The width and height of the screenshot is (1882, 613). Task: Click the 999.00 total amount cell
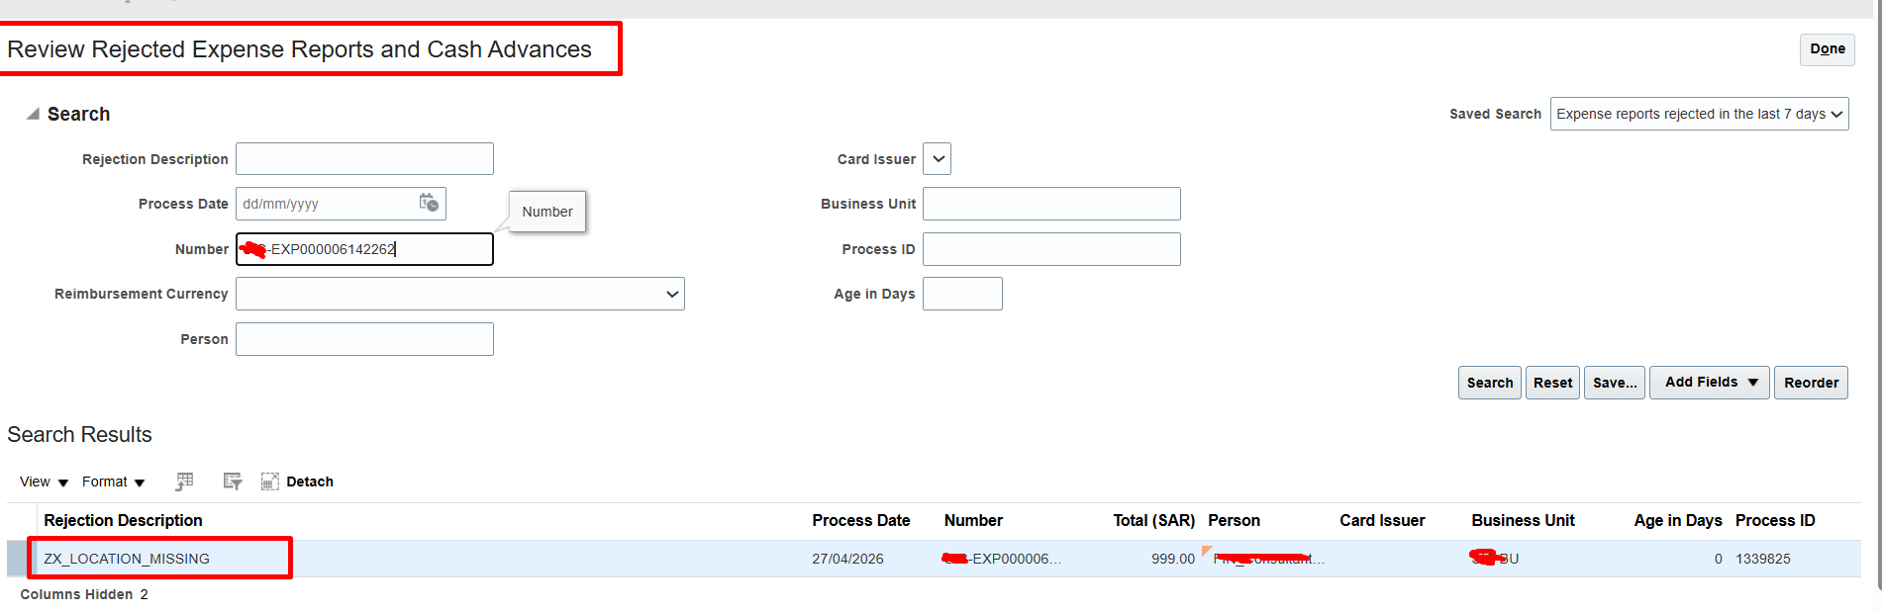(x=1173, y=559)
